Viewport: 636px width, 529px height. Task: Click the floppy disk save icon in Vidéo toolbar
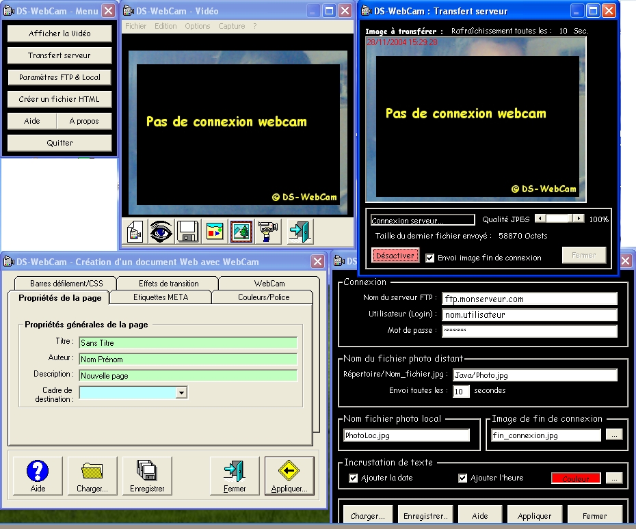pos(187,232)
